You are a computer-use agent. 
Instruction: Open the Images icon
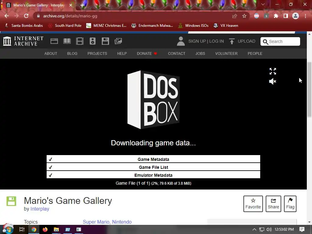[118, 41]
